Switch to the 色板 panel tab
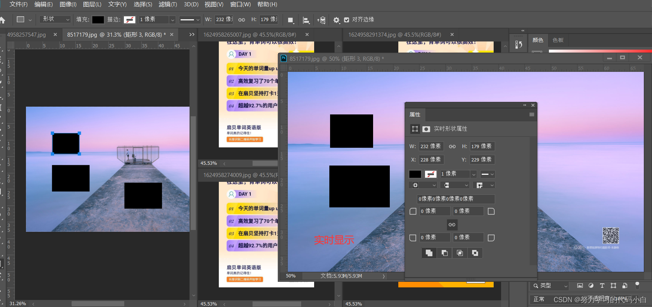 (558, 40)
